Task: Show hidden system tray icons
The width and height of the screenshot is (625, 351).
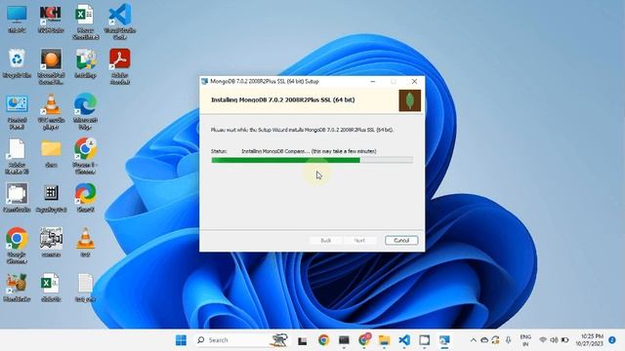Action: click(473, 340)
